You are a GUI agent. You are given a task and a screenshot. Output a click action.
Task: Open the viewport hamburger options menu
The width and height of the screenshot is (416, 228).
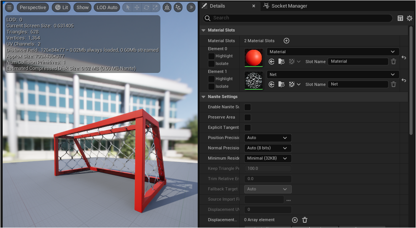tap(10, 7)
